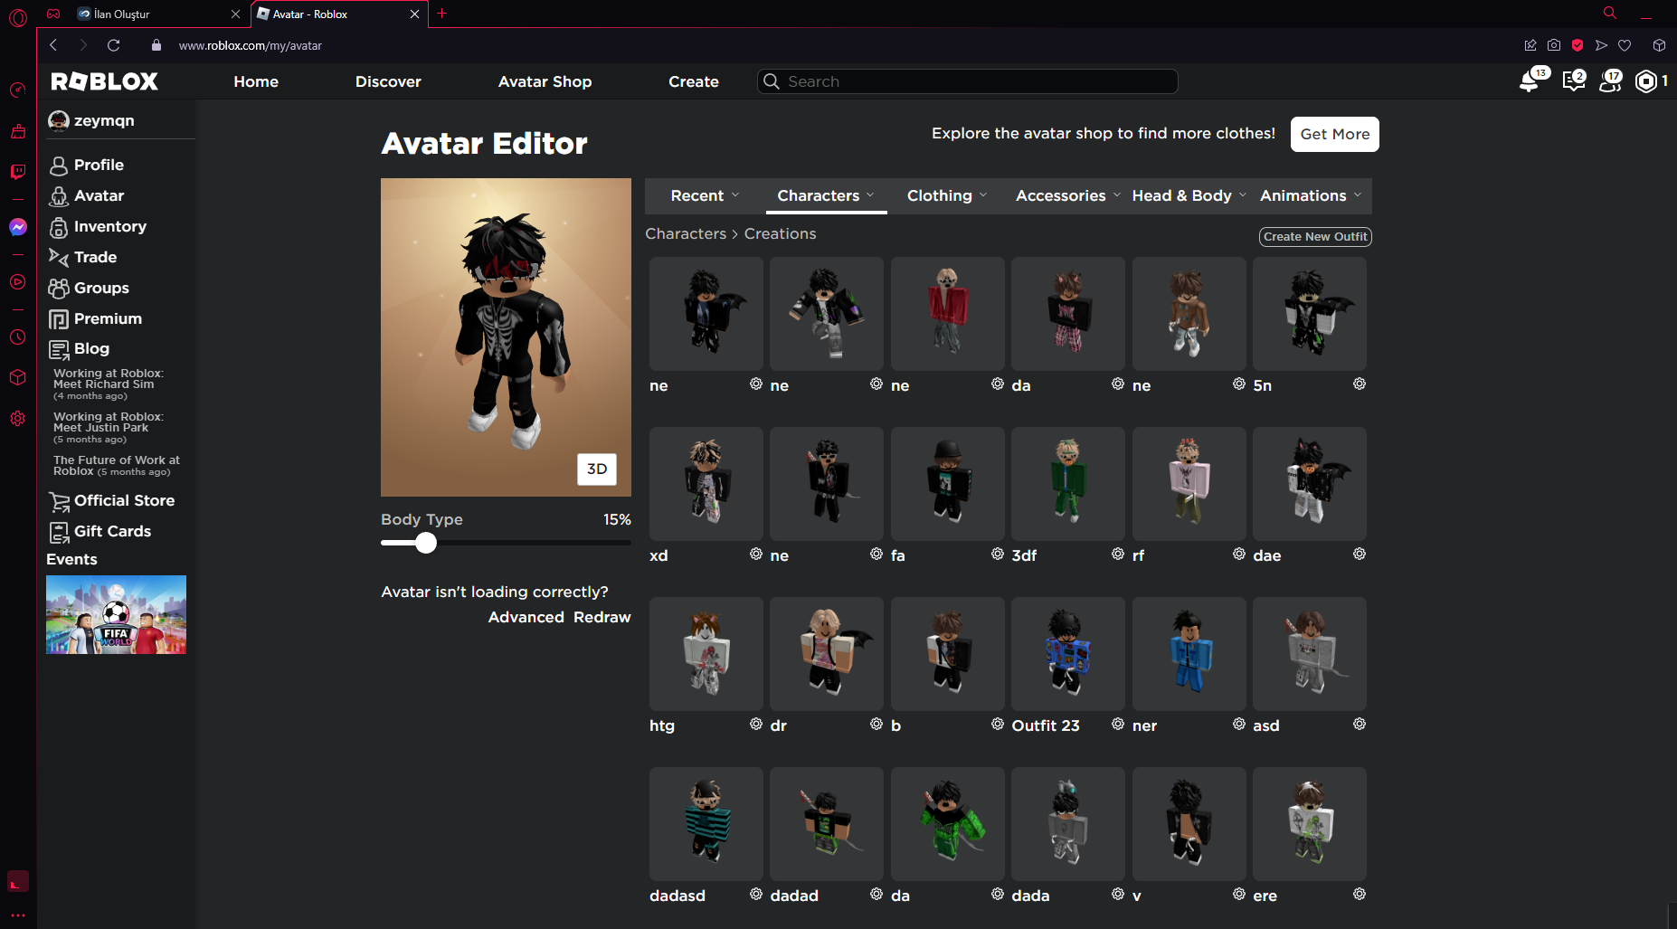This screenshot has width=1677, height=929.
Task: Select the '3df' green outfit thumbnail
Action: (1067, 484)
